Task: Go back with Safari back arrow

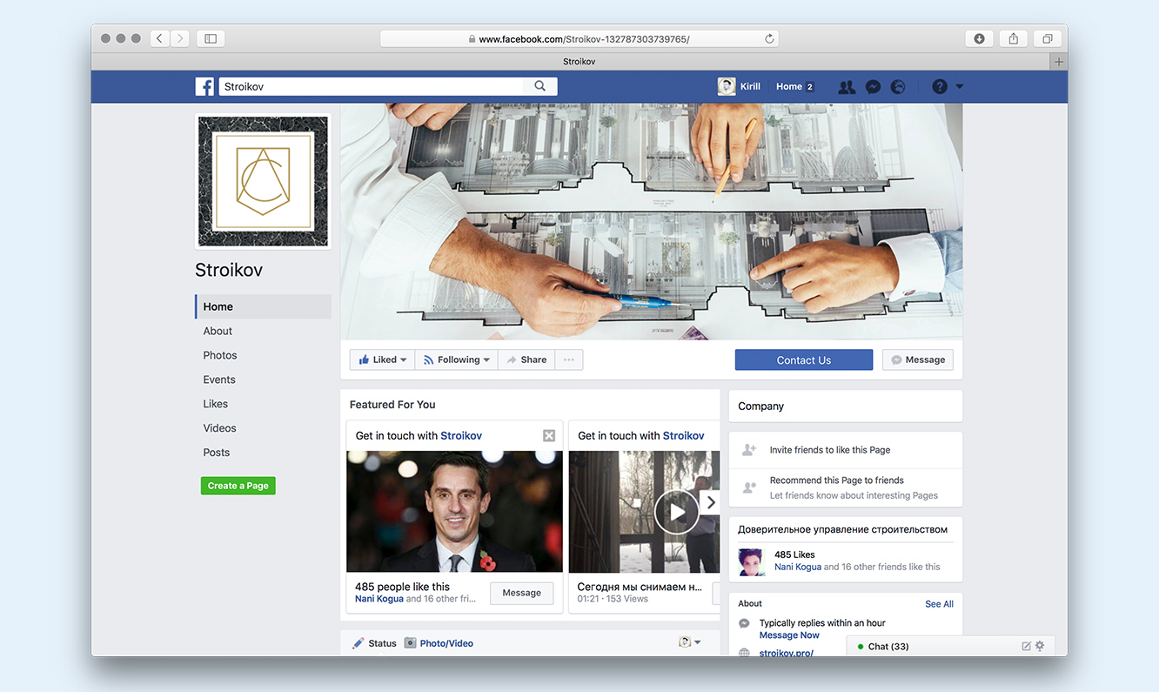Action: (159, 38)
